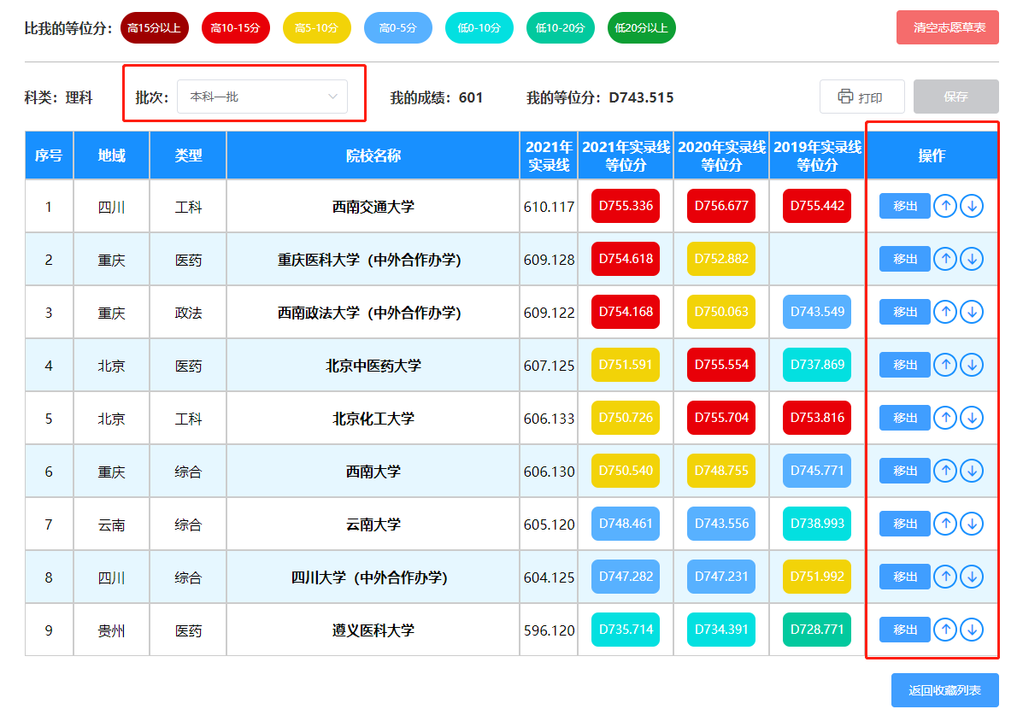Click 2019年实录线等位分 column header
This screenshot has height=715, width=1023.
(x=818, y=155)
